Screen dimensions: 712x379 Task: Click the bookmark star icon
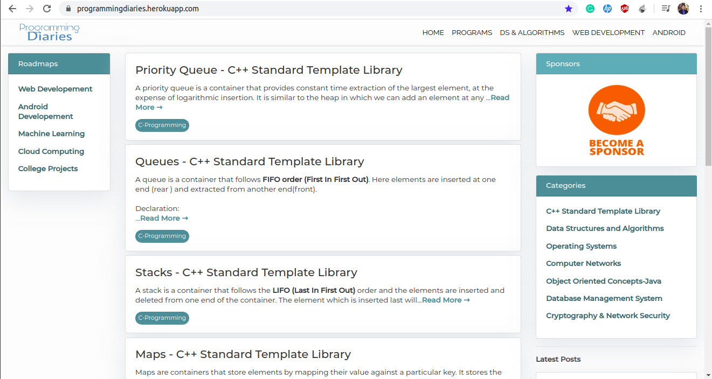[x=569, y=9]
